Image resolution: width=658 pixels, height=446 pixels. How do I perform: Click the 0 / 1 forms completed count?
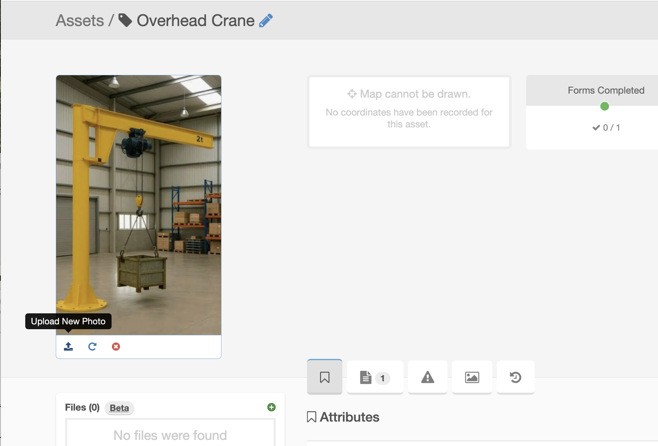606,128
